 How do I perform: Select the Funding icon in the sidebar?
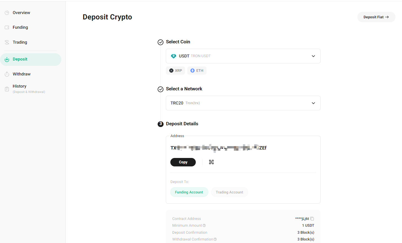click(x=6, y=27)
